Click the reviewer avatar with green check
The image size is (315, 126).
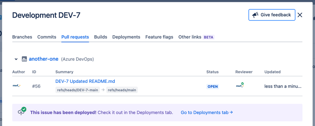[240, 85]
